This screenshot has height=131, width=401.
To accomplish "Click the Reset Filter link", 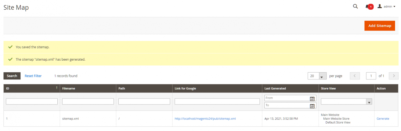I will click(x=33, y=76).
